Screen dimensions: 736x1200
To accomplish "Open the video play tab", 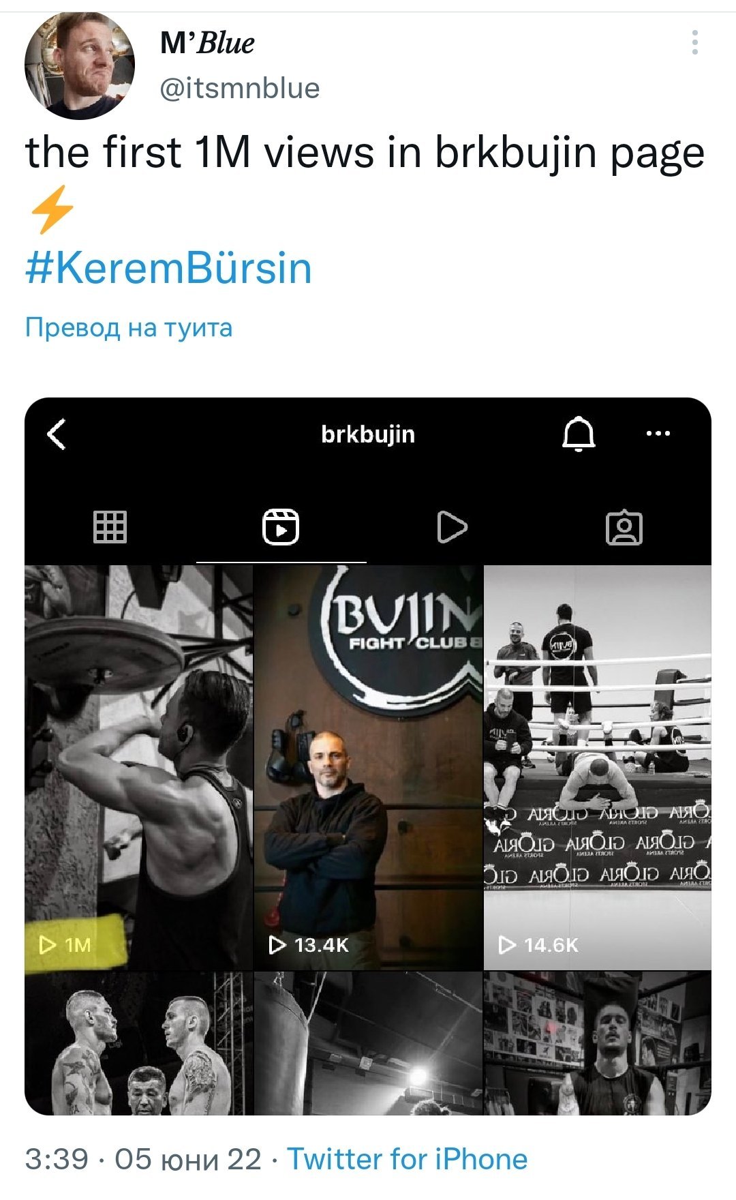I will (452, 526).
